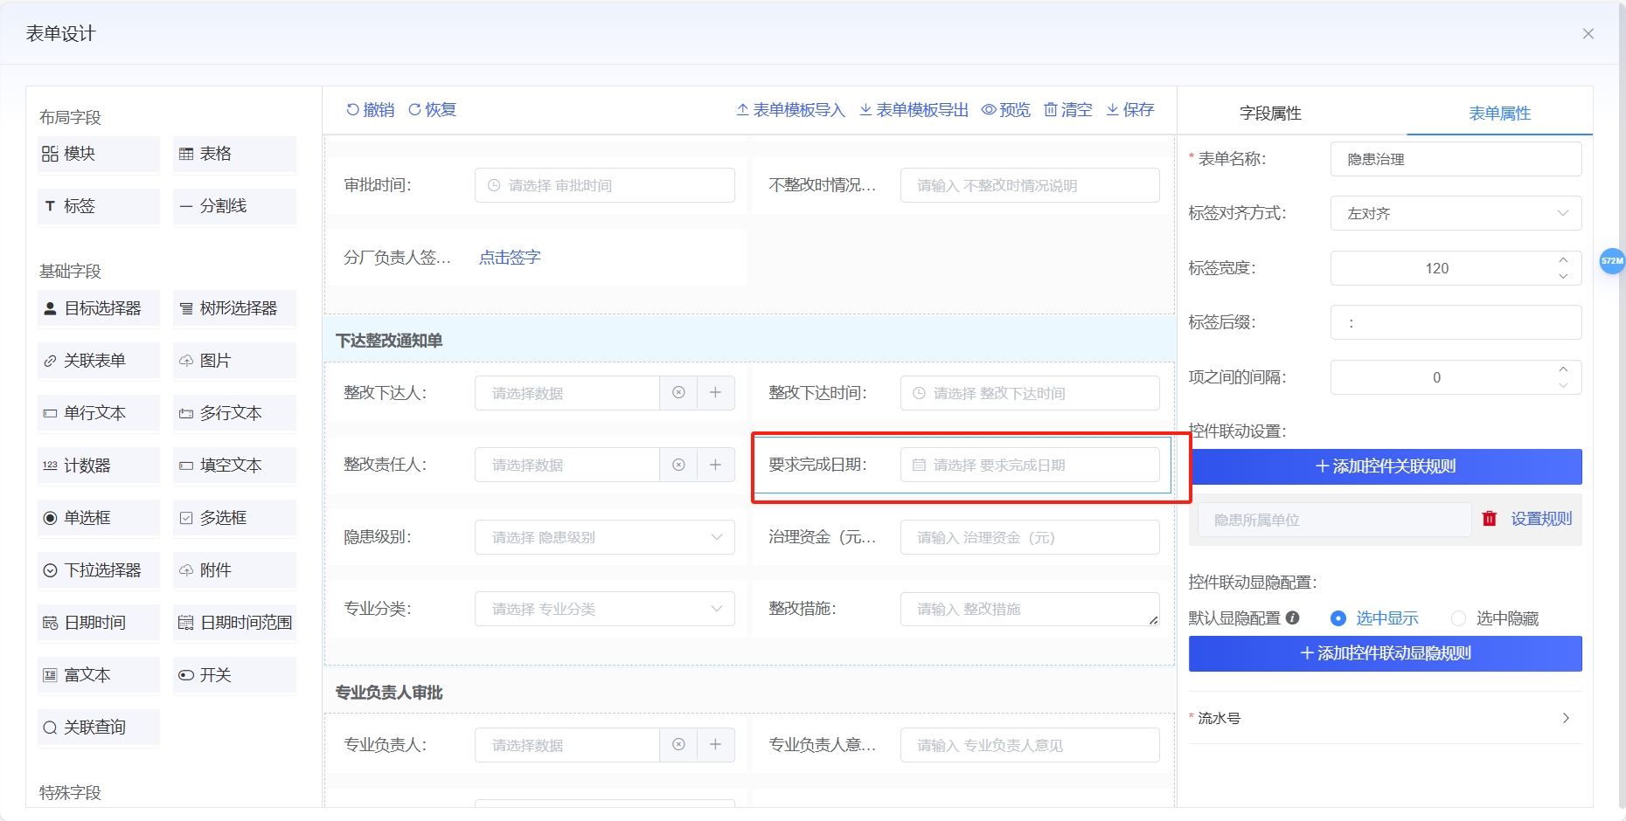Screen dimensions: 1626x821
Task: Decrease the 标签宽度 value
Action: point(1563,276)
